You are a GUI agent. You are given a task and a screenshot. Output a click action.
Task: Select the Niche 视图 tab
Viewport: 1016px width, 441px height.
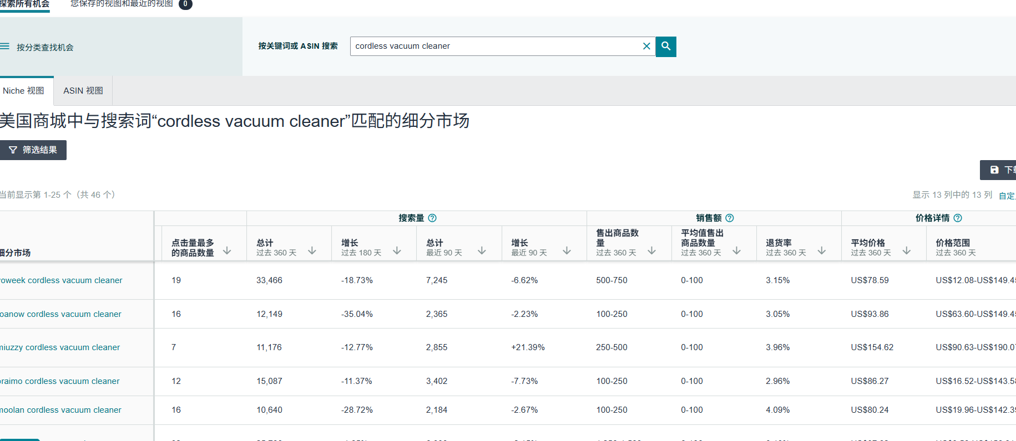[x=23, y=91]
